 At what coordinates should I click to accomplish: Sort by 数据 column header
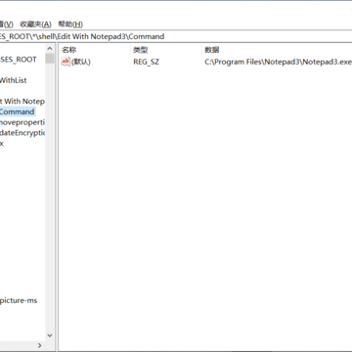tap(212, 50)
